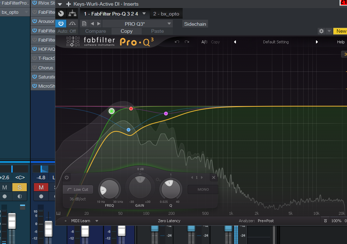Open the preset file icon menu
This screenshot has width=347, height=244.
click(84, 24)
